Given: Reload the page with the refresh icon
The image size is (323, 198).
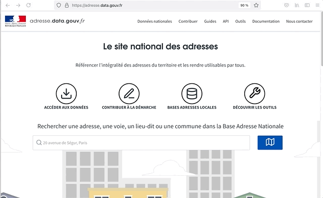Looking at the screenshot, I should pos(28,5).
